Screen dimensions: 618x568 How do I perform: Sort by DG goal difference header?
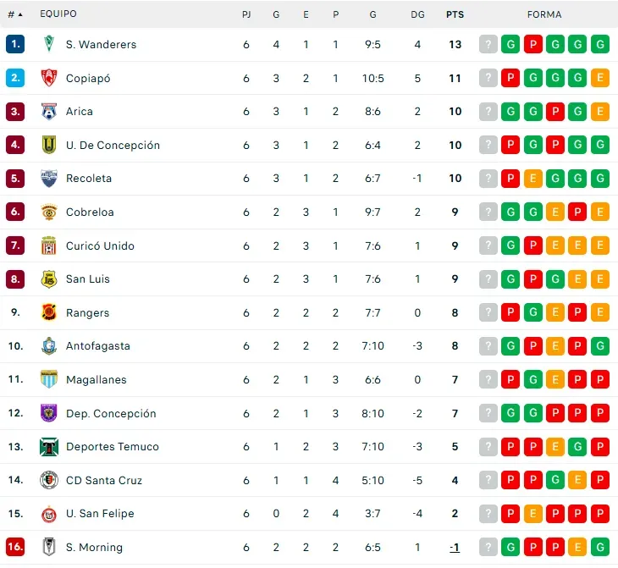pos(417,14)
